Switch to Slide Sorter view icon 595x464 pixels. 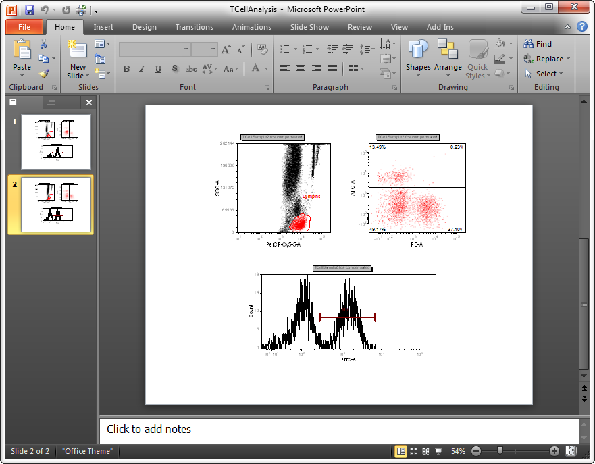tap(413, 451)
